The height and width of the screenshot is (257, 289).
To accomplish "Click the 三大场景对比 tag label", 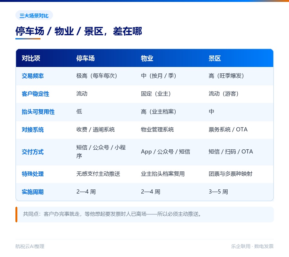I will pos(34,16).
